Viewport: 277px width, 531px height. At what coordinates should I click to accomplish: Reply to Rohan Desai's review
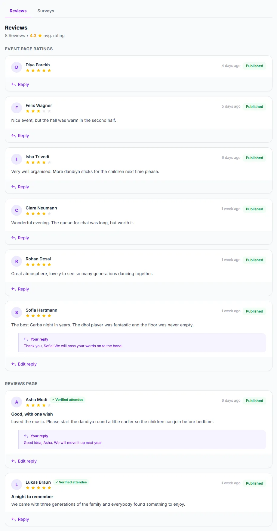click(x=20, y=289)
